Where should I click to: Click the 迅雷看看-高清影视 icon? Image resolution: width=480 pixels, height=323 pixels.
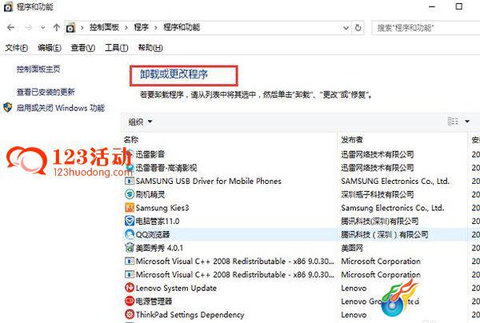click(130, 167)
